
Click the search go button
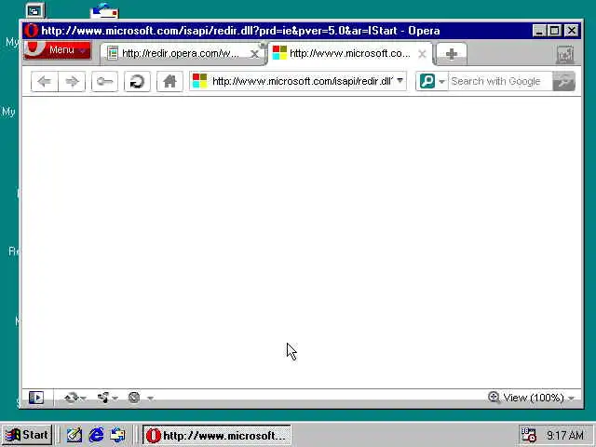563,81
